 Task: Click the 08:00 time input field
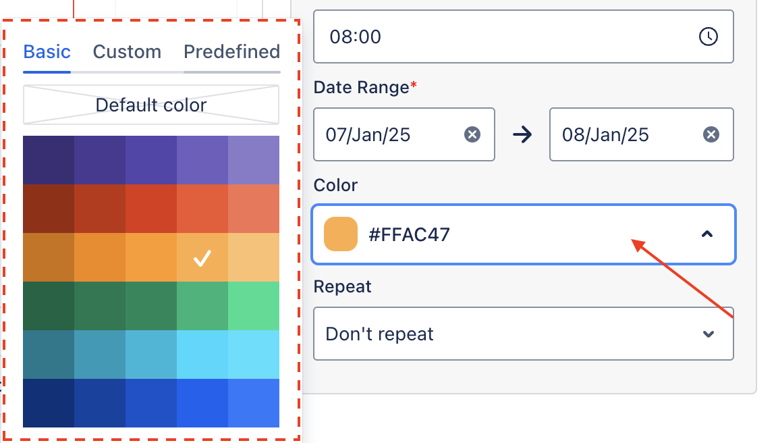(523, 36)
